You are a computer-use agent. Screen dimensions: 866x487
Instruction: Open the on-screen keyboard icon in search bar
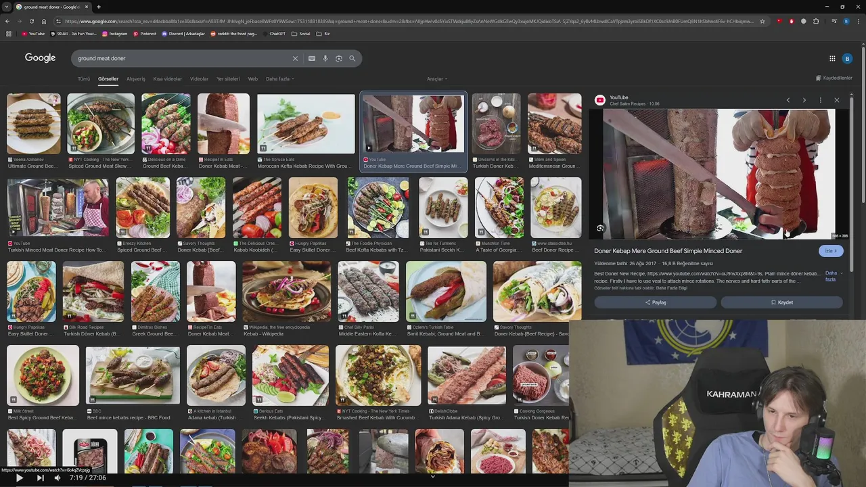point(312,58)
